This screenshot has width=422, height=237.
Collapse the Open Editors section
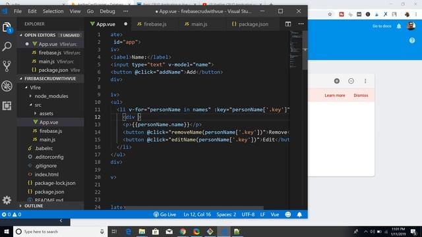[50, 35]
